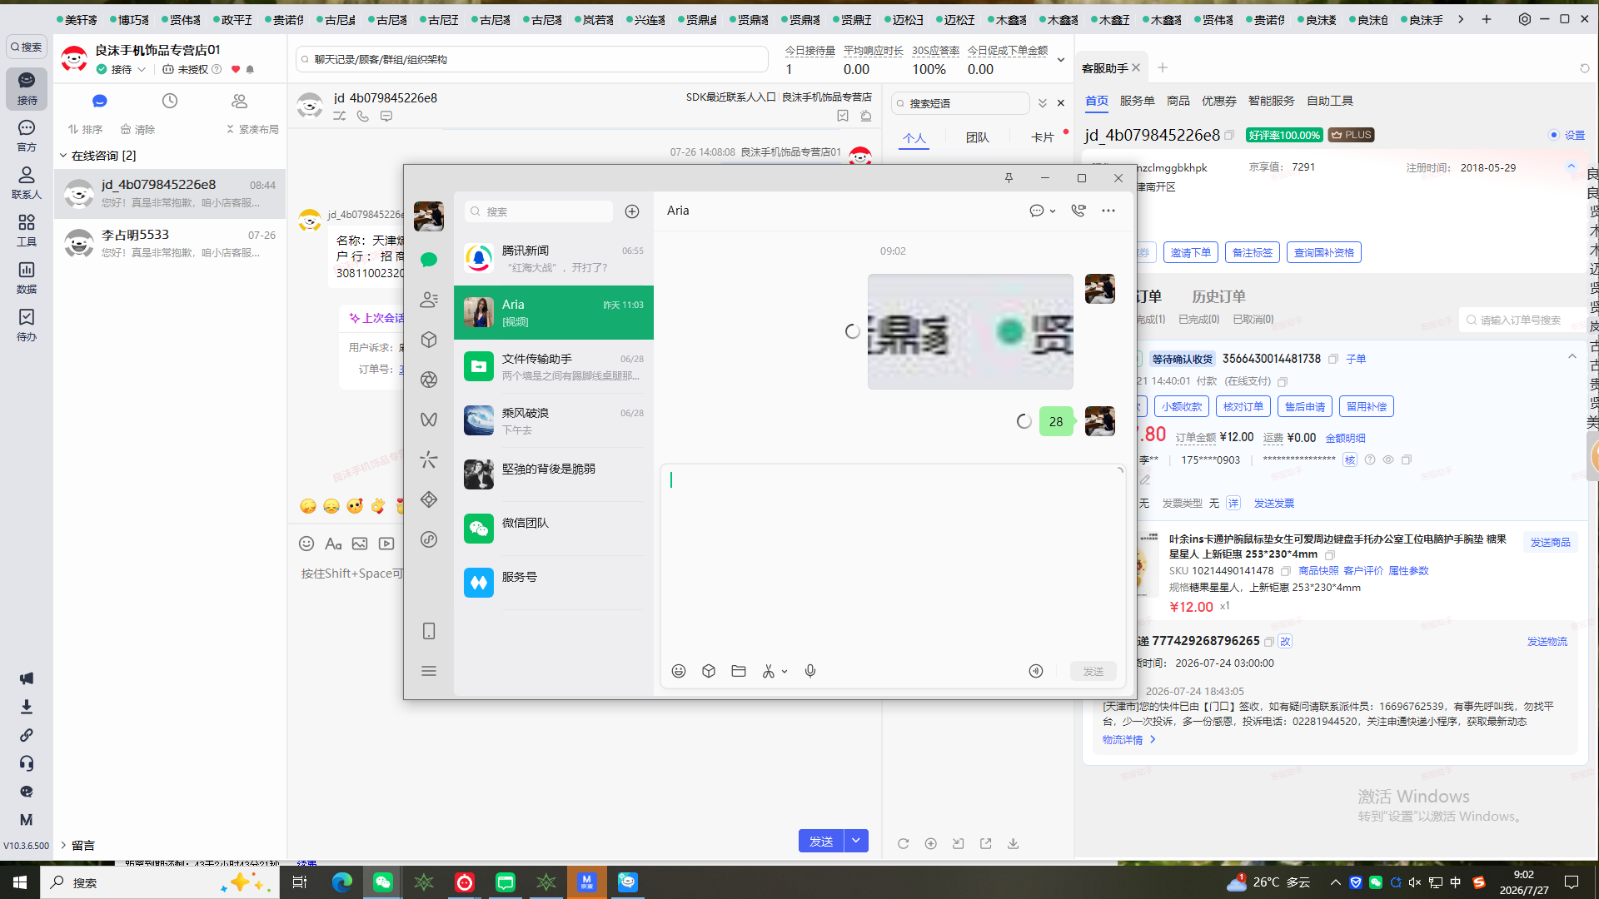The height and width of the screenshot is (899, 1599).
Task: Click 售后申请 button
Action: coord(1305,406)
